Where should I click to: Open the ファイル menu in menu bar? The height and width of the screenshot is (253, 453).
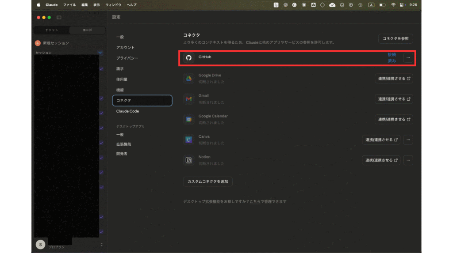click(x=69, y=5)
